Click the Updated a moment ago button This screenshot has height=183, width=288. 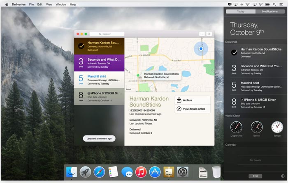99,139
